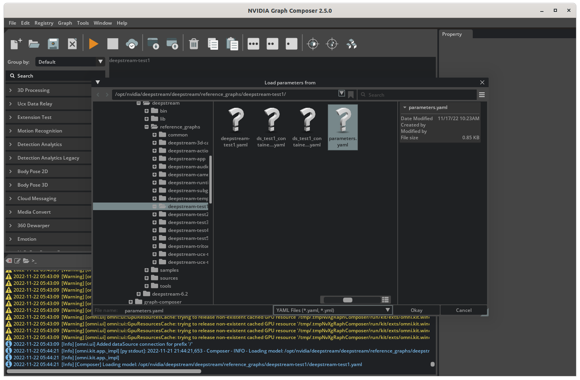This screenshot has width=580, height=380.
Task: Select the single-dot detail level icon
Action: coord(292,44)
